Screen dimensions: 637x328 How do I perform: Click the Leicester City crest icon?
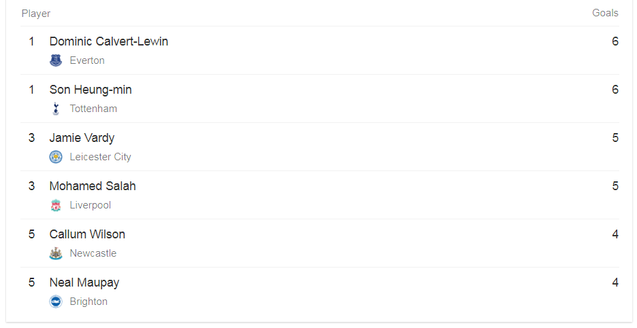coord(56,157)
